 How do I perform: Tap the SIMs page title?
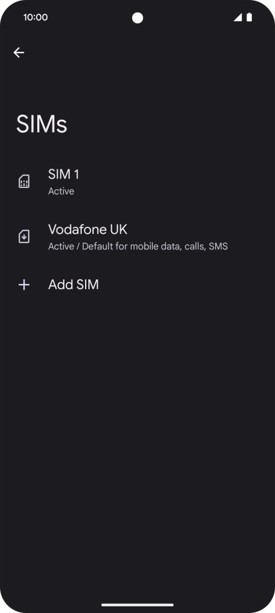coord(42,125)
